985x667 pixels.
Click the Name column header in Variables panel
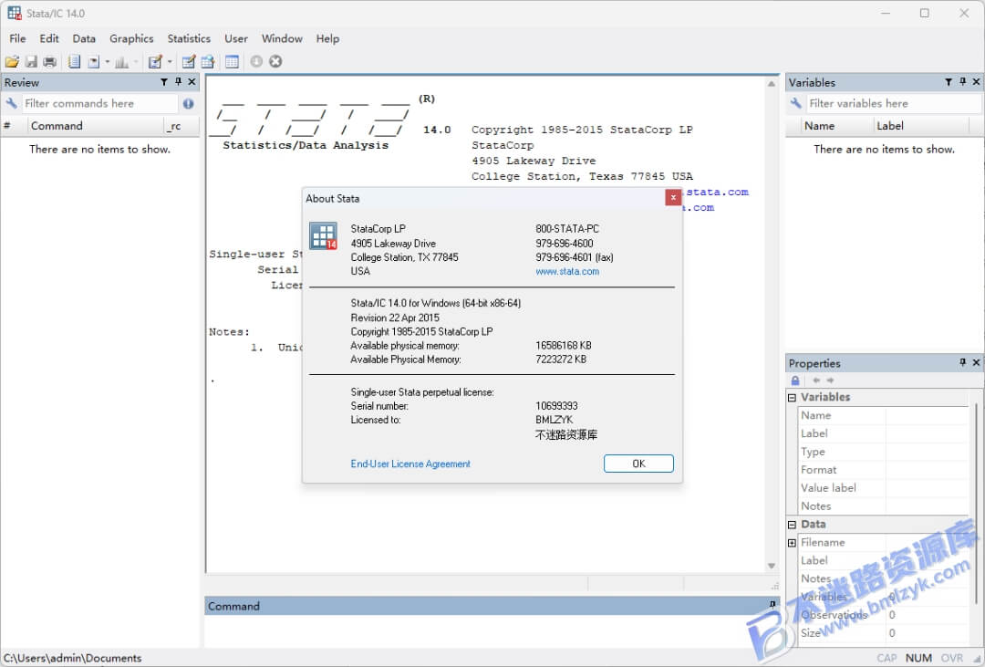(838, 126)
